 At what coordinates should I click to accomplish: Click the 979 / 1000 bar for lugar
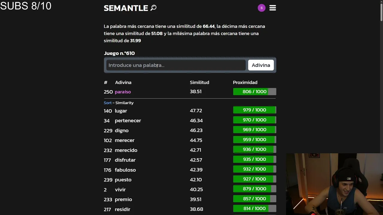[x=254, y=110]
